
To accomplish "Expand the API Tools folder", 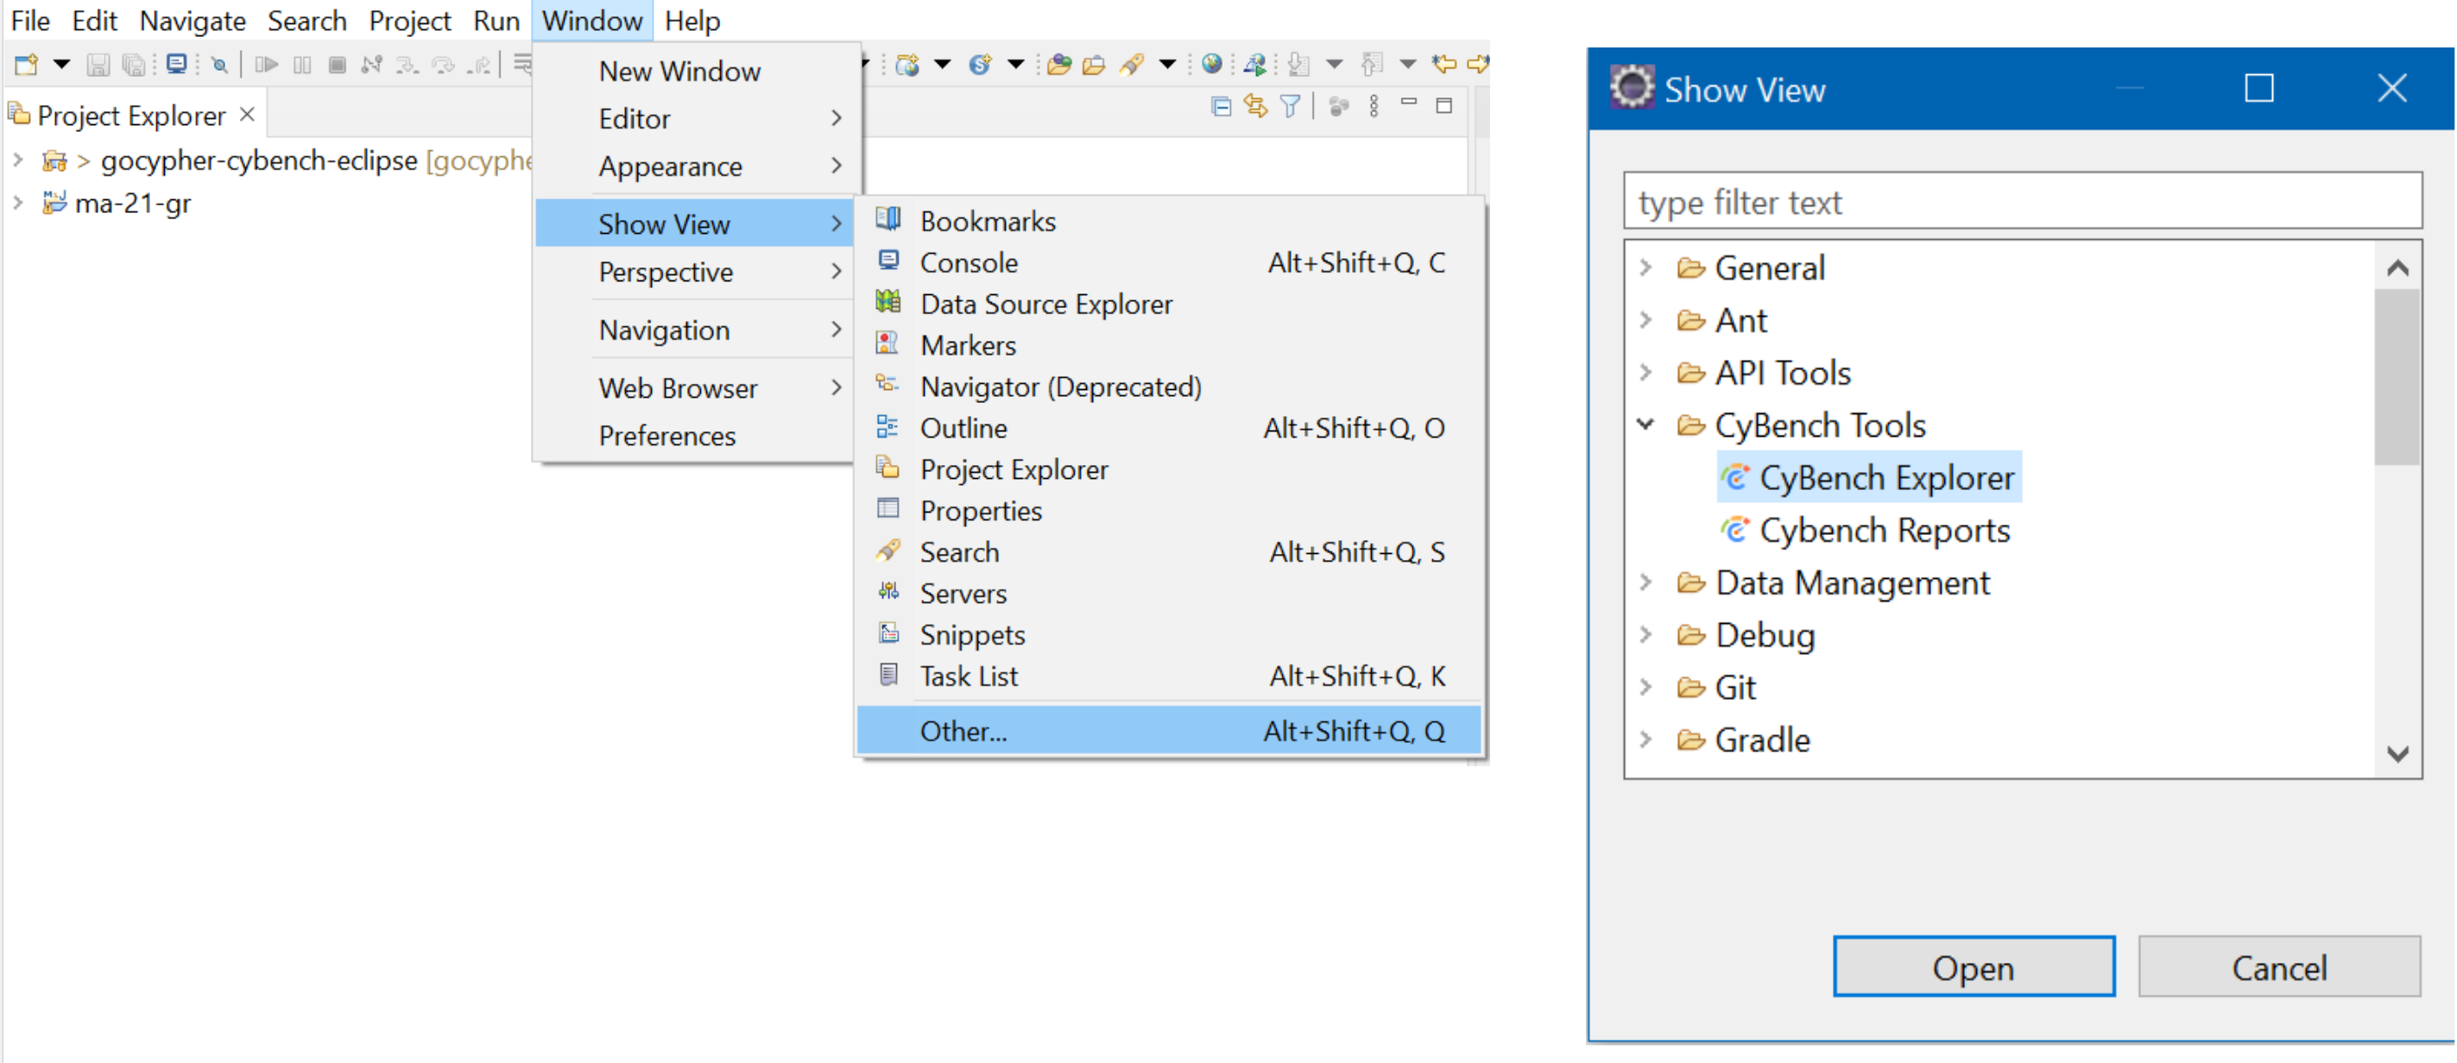I will (x=1646, y=372).
